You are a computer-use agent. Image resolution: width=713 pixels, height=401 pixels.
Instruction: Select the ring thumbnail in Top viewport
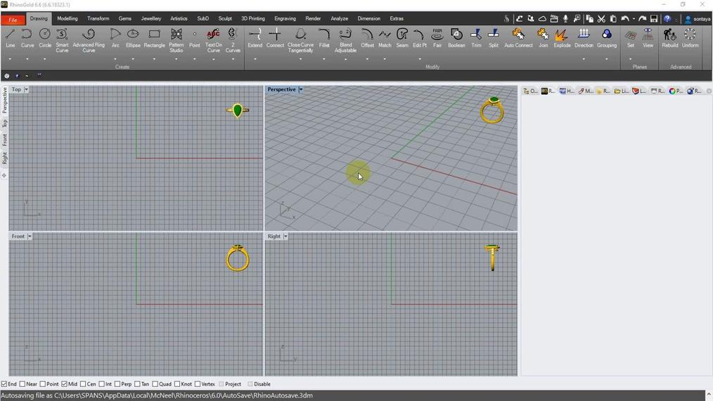pyautogui.click(x=238, y=110)
